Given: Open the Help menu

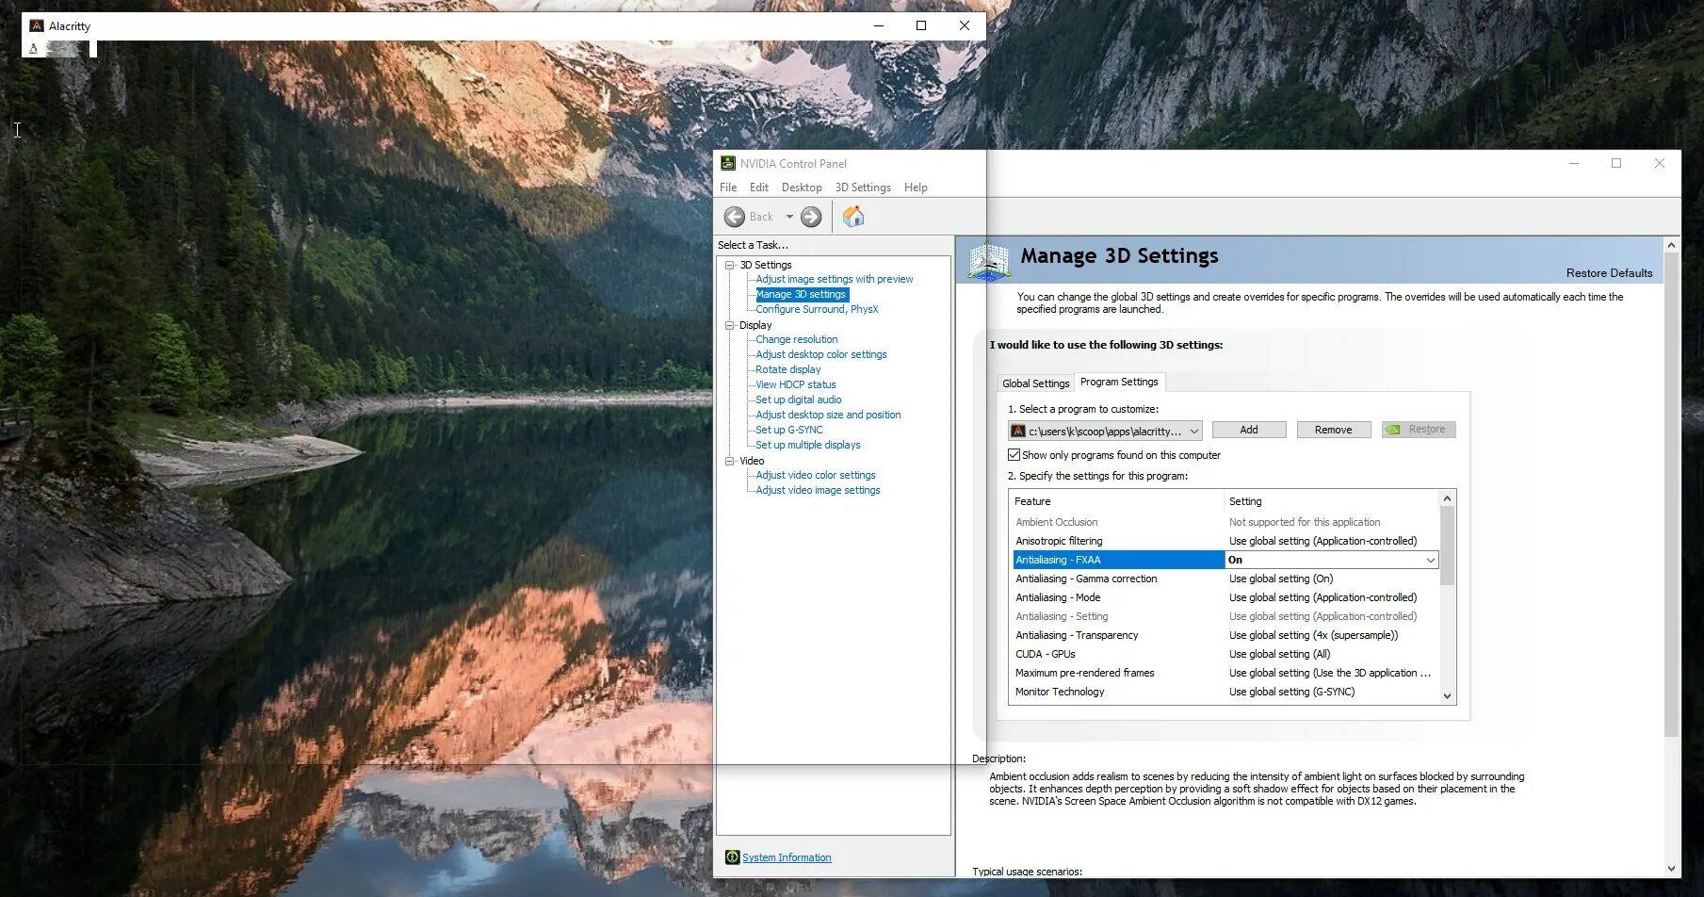Looking at the screenshot, I should coord(916,188).
